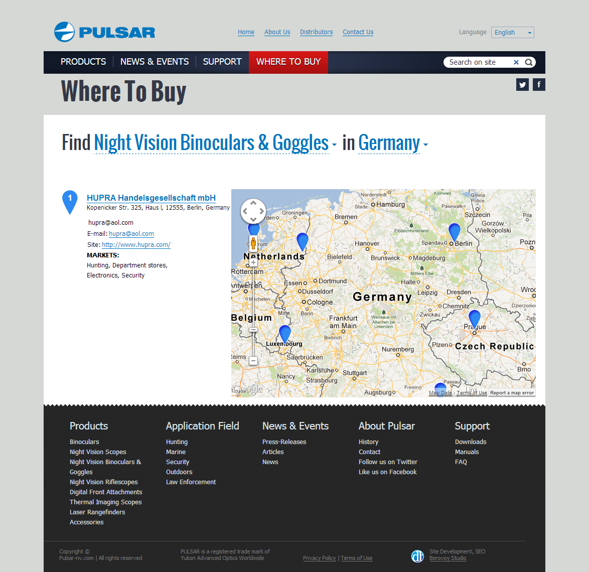Screen dimensions: 589x572
Task: Click Like us on Facebook
Action: 388,472
